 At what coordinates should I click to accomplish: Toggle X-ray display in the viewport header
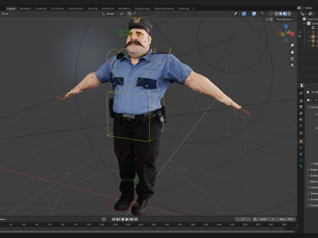[x=271, y=14]
